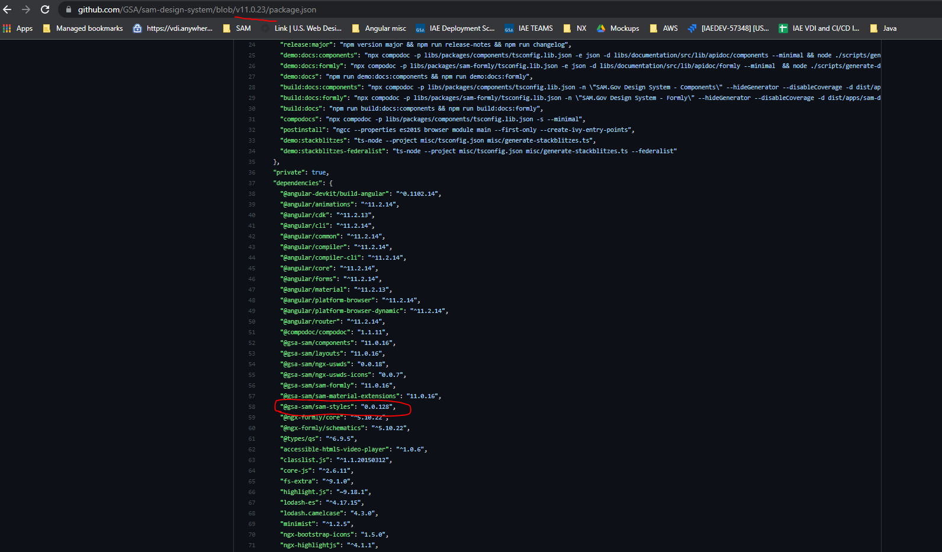Click the lock icon in address bar

pyautogui.click(x=69, y=10)
